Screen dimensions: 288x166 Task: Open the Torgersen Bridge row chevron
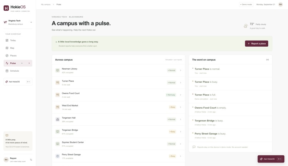(x=180, y=131)
